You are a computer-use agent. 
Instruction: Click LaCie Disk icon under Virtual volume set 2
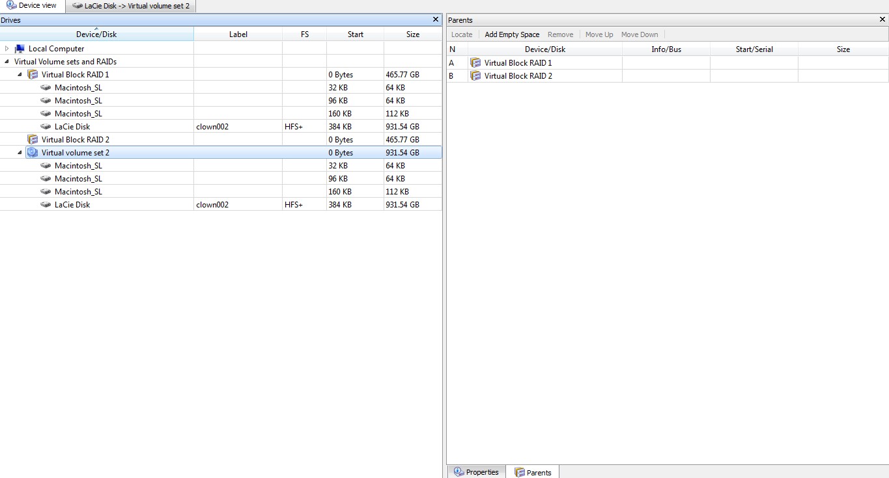(x=46, y=205)
